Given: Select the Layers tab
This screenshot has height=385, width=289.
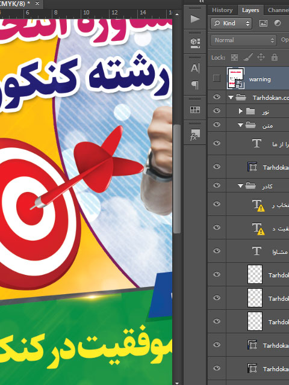Looking at the screenshot, I should pyautogui.click(x=250, y=10).
